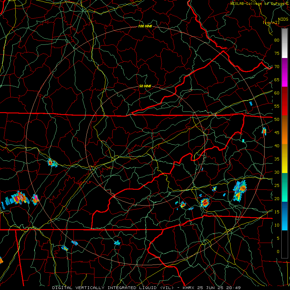Viewport: 290px width, 290px height.
Task: Click 'DIGITAL VERTICALLY INTEGRATED LIQUID (VIL)' title text
Action: (x=113, y=288)
